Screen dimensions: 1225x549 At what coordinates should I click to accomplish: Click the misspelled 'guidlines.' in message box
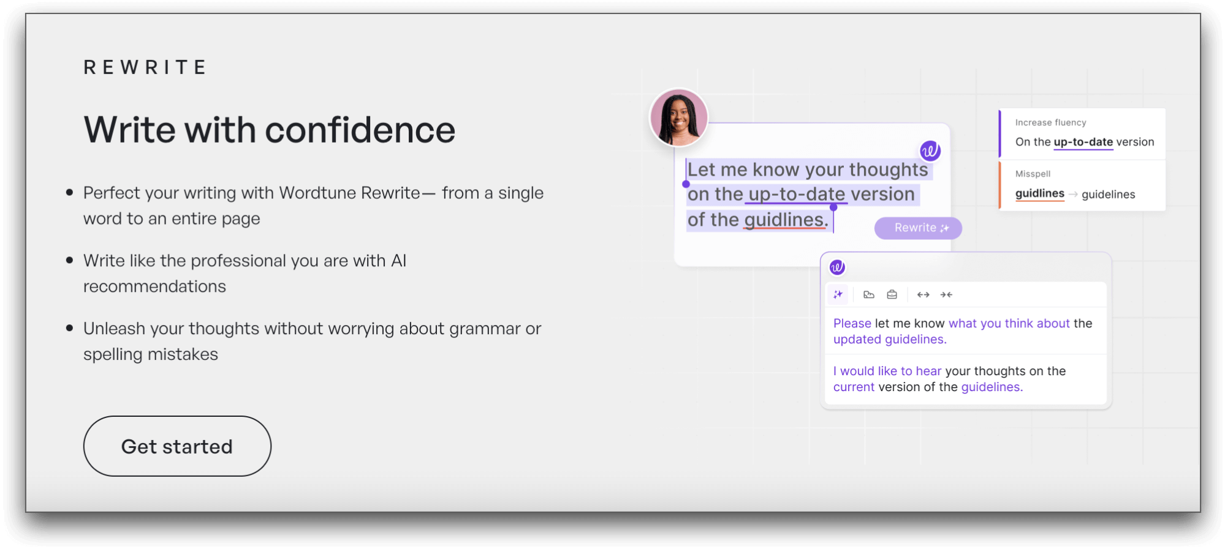pos(786,220)
